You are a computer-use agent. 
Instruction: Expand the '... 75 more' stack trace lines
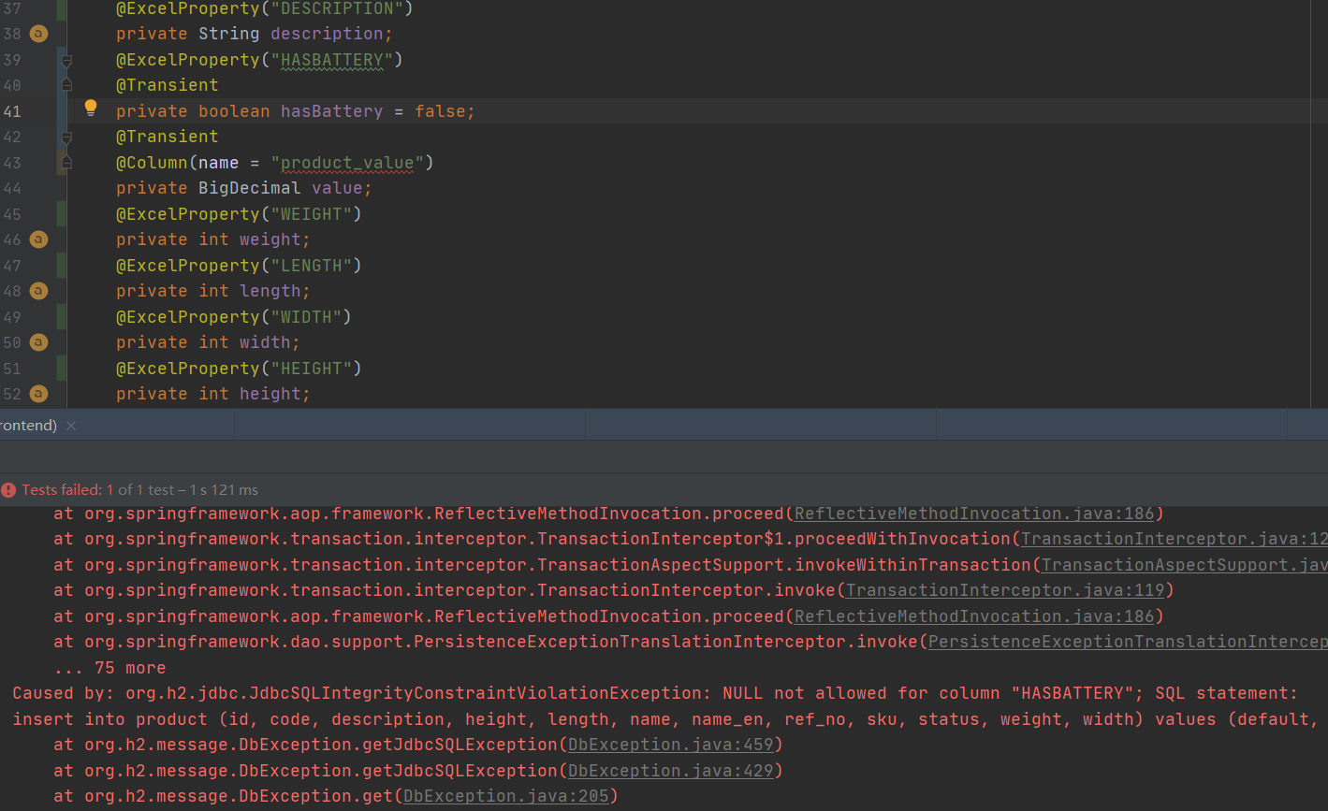109,668
